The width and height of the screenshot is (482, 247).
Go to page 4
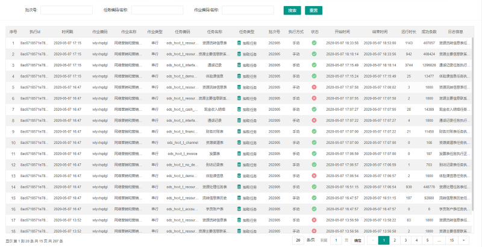(416, 240)
